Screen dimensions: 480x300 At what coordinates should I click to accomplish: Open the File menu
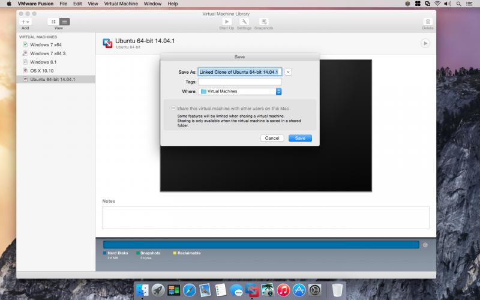[x=64, y=4]
